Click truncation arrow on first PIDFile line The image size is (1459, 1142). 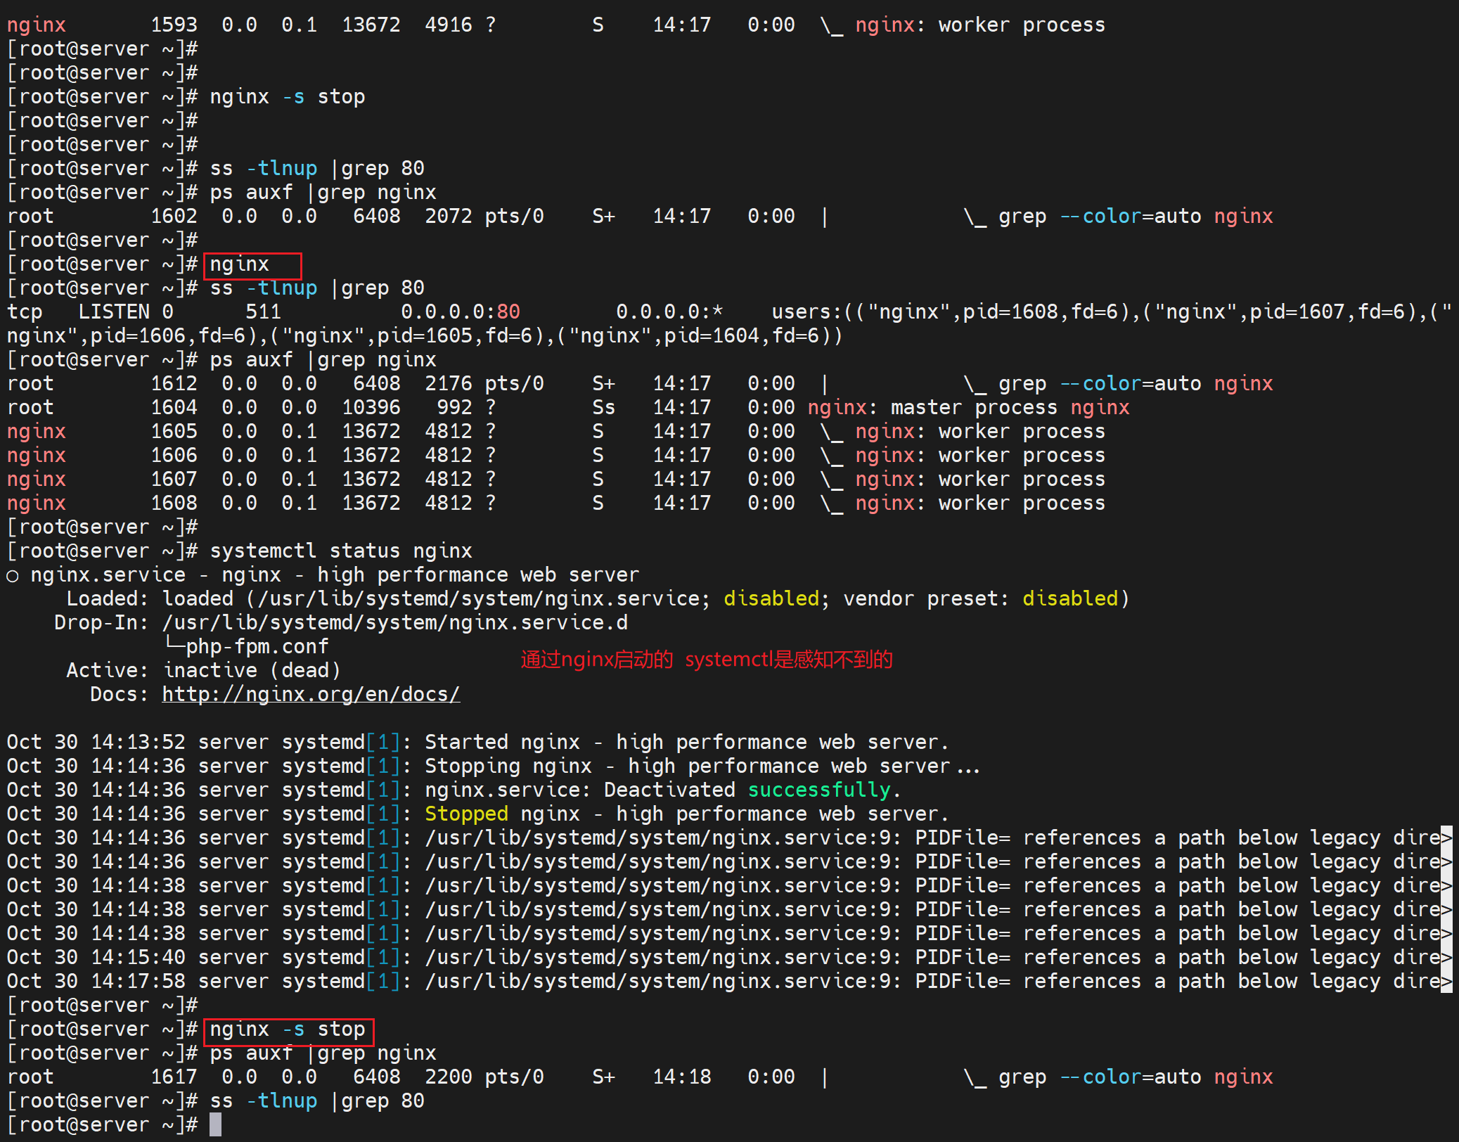click(x=1446, y=838)
